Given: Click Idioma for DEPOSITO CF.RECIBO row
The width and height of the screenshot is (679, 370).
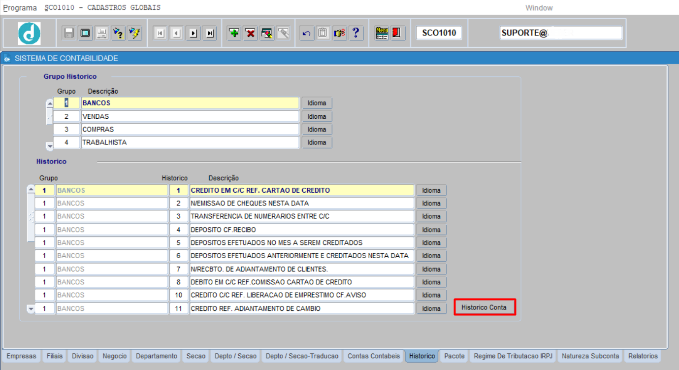Looking at the screenshot, I should pyautogui.click(x=431, y=230).
